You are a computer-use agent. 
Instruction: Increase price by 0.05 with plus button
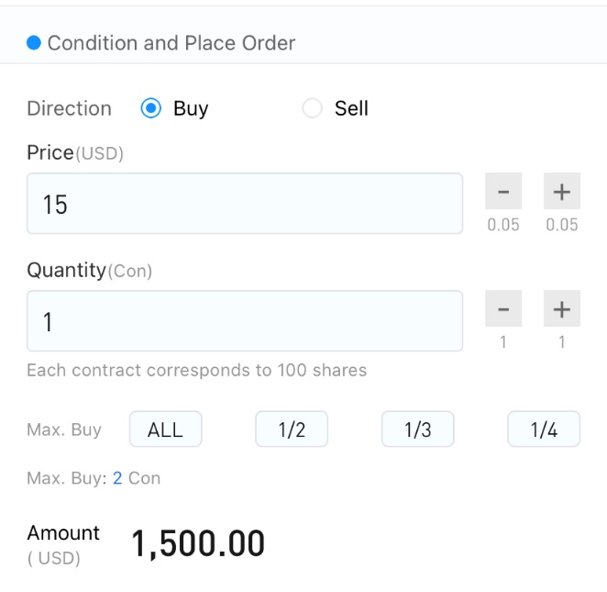pyautogui.click(x=562, y=192)
